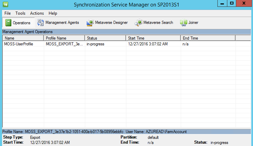This screenshot has height=146, width=253.
Task: Open the Tools menu
Action: point(20,13)
